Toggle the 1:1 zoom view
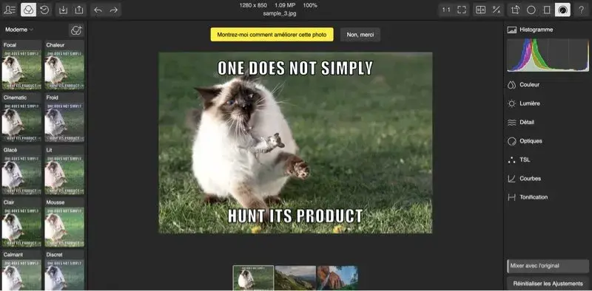This screenshot has width=592, height=291. [446, 10]
